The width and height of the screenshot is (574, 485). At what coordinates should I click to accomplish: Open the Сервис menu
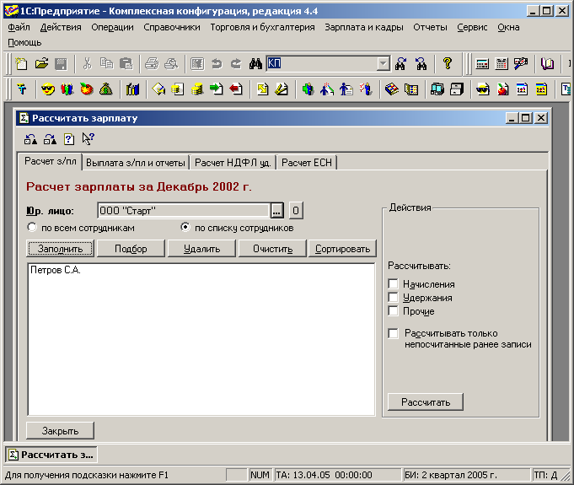click(x=472, y=27)
